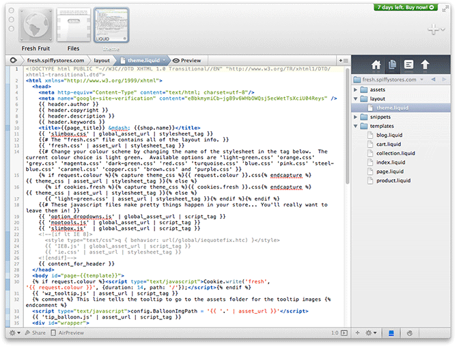Place cursor on the body id line 29

[x=79, y=276]
